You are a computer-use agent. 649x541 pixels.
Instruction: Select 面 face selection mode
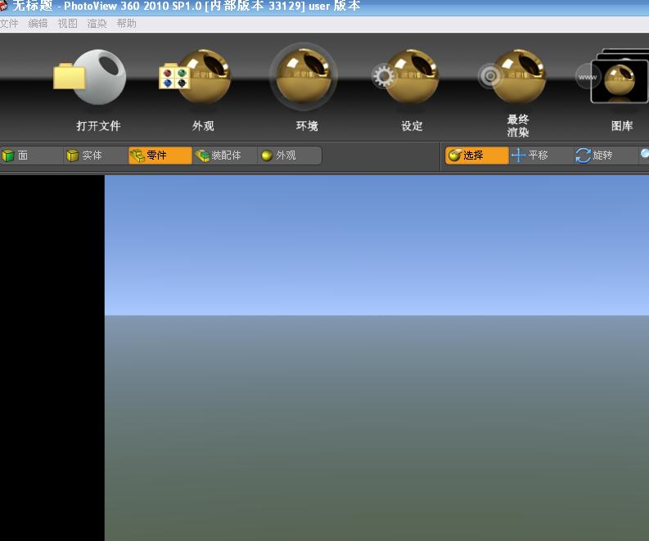tap(32, 156)
